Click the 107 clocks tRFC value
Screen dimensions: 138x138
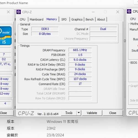(x=80, y=79)
